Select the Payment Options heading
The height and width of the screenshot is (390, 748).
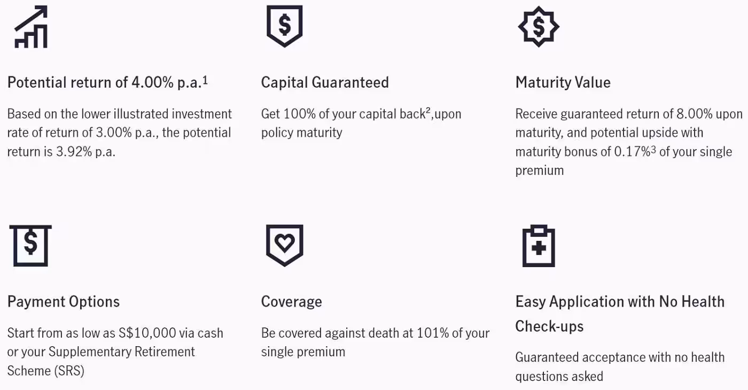pyautogui.click(x=64, y=302)
